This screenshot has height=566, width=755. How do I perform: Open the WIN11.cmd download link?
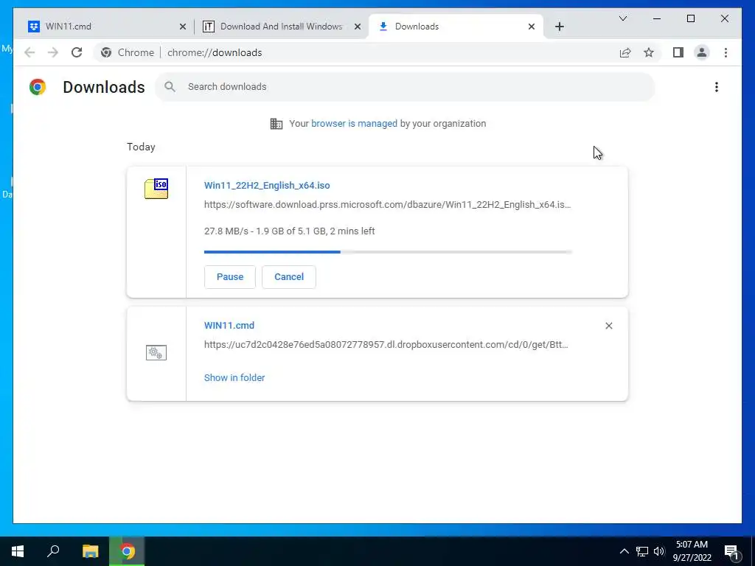point(229,325)
